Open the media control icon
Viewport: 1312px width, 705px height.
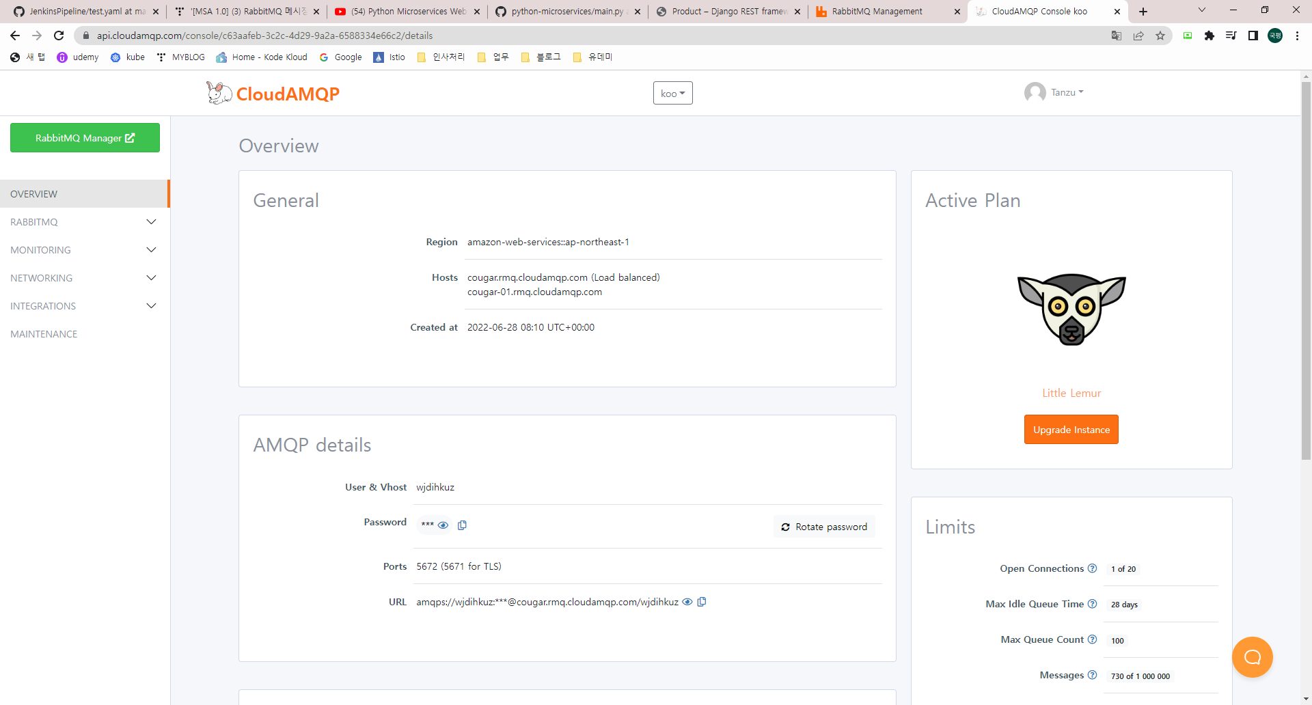point(1231,36)
